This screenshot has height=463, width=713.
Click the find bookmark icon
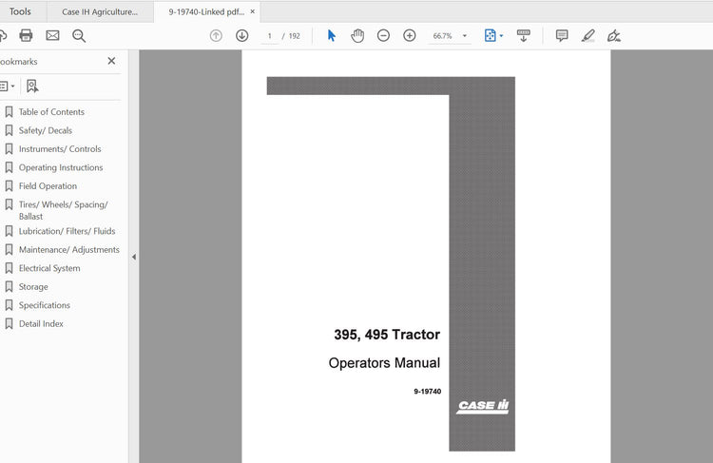point(31,86)
